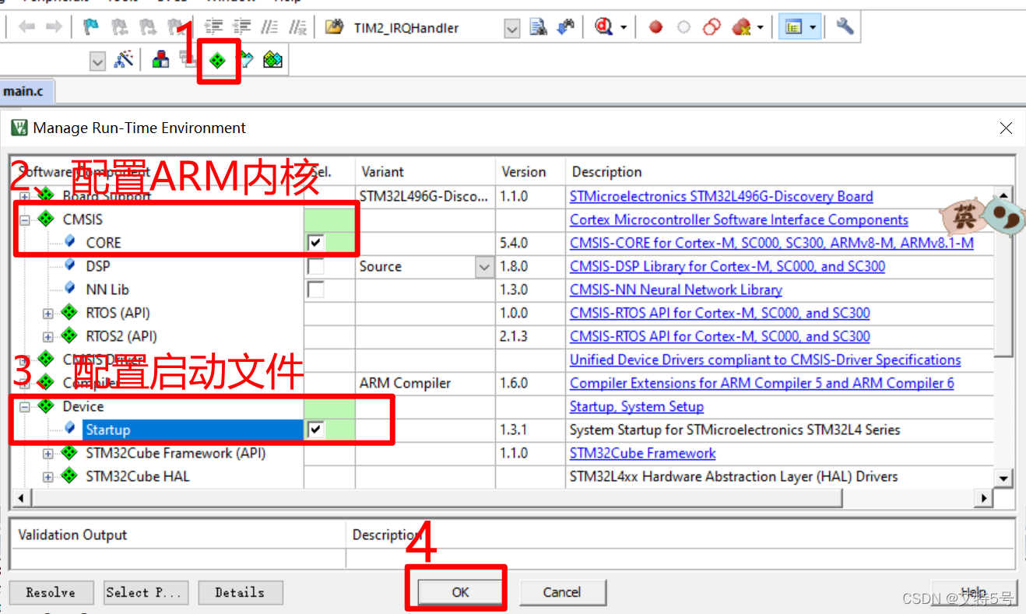Click the decrease indent toolbar icon
The image size is (1026, 614).
242,27
